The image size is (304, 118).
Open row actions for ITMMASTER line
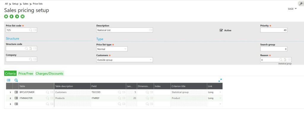click(16, 98)
